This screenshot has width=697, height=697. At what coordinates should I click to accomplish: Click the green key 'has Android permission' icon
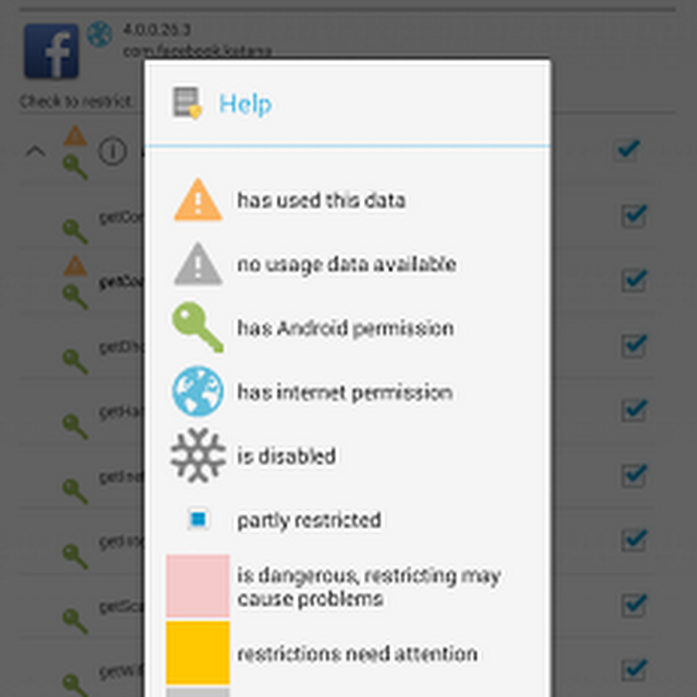pos(198,328)
